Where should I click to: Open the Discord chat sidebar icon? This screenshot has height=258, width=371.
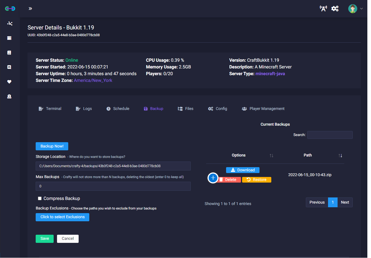tap(9, 67)
